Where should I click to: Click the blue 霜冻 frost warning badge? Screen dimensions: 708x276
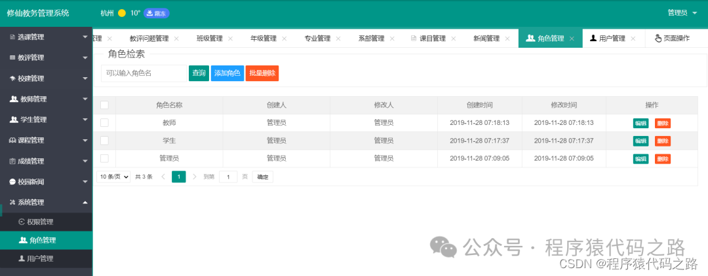[157, 14]
